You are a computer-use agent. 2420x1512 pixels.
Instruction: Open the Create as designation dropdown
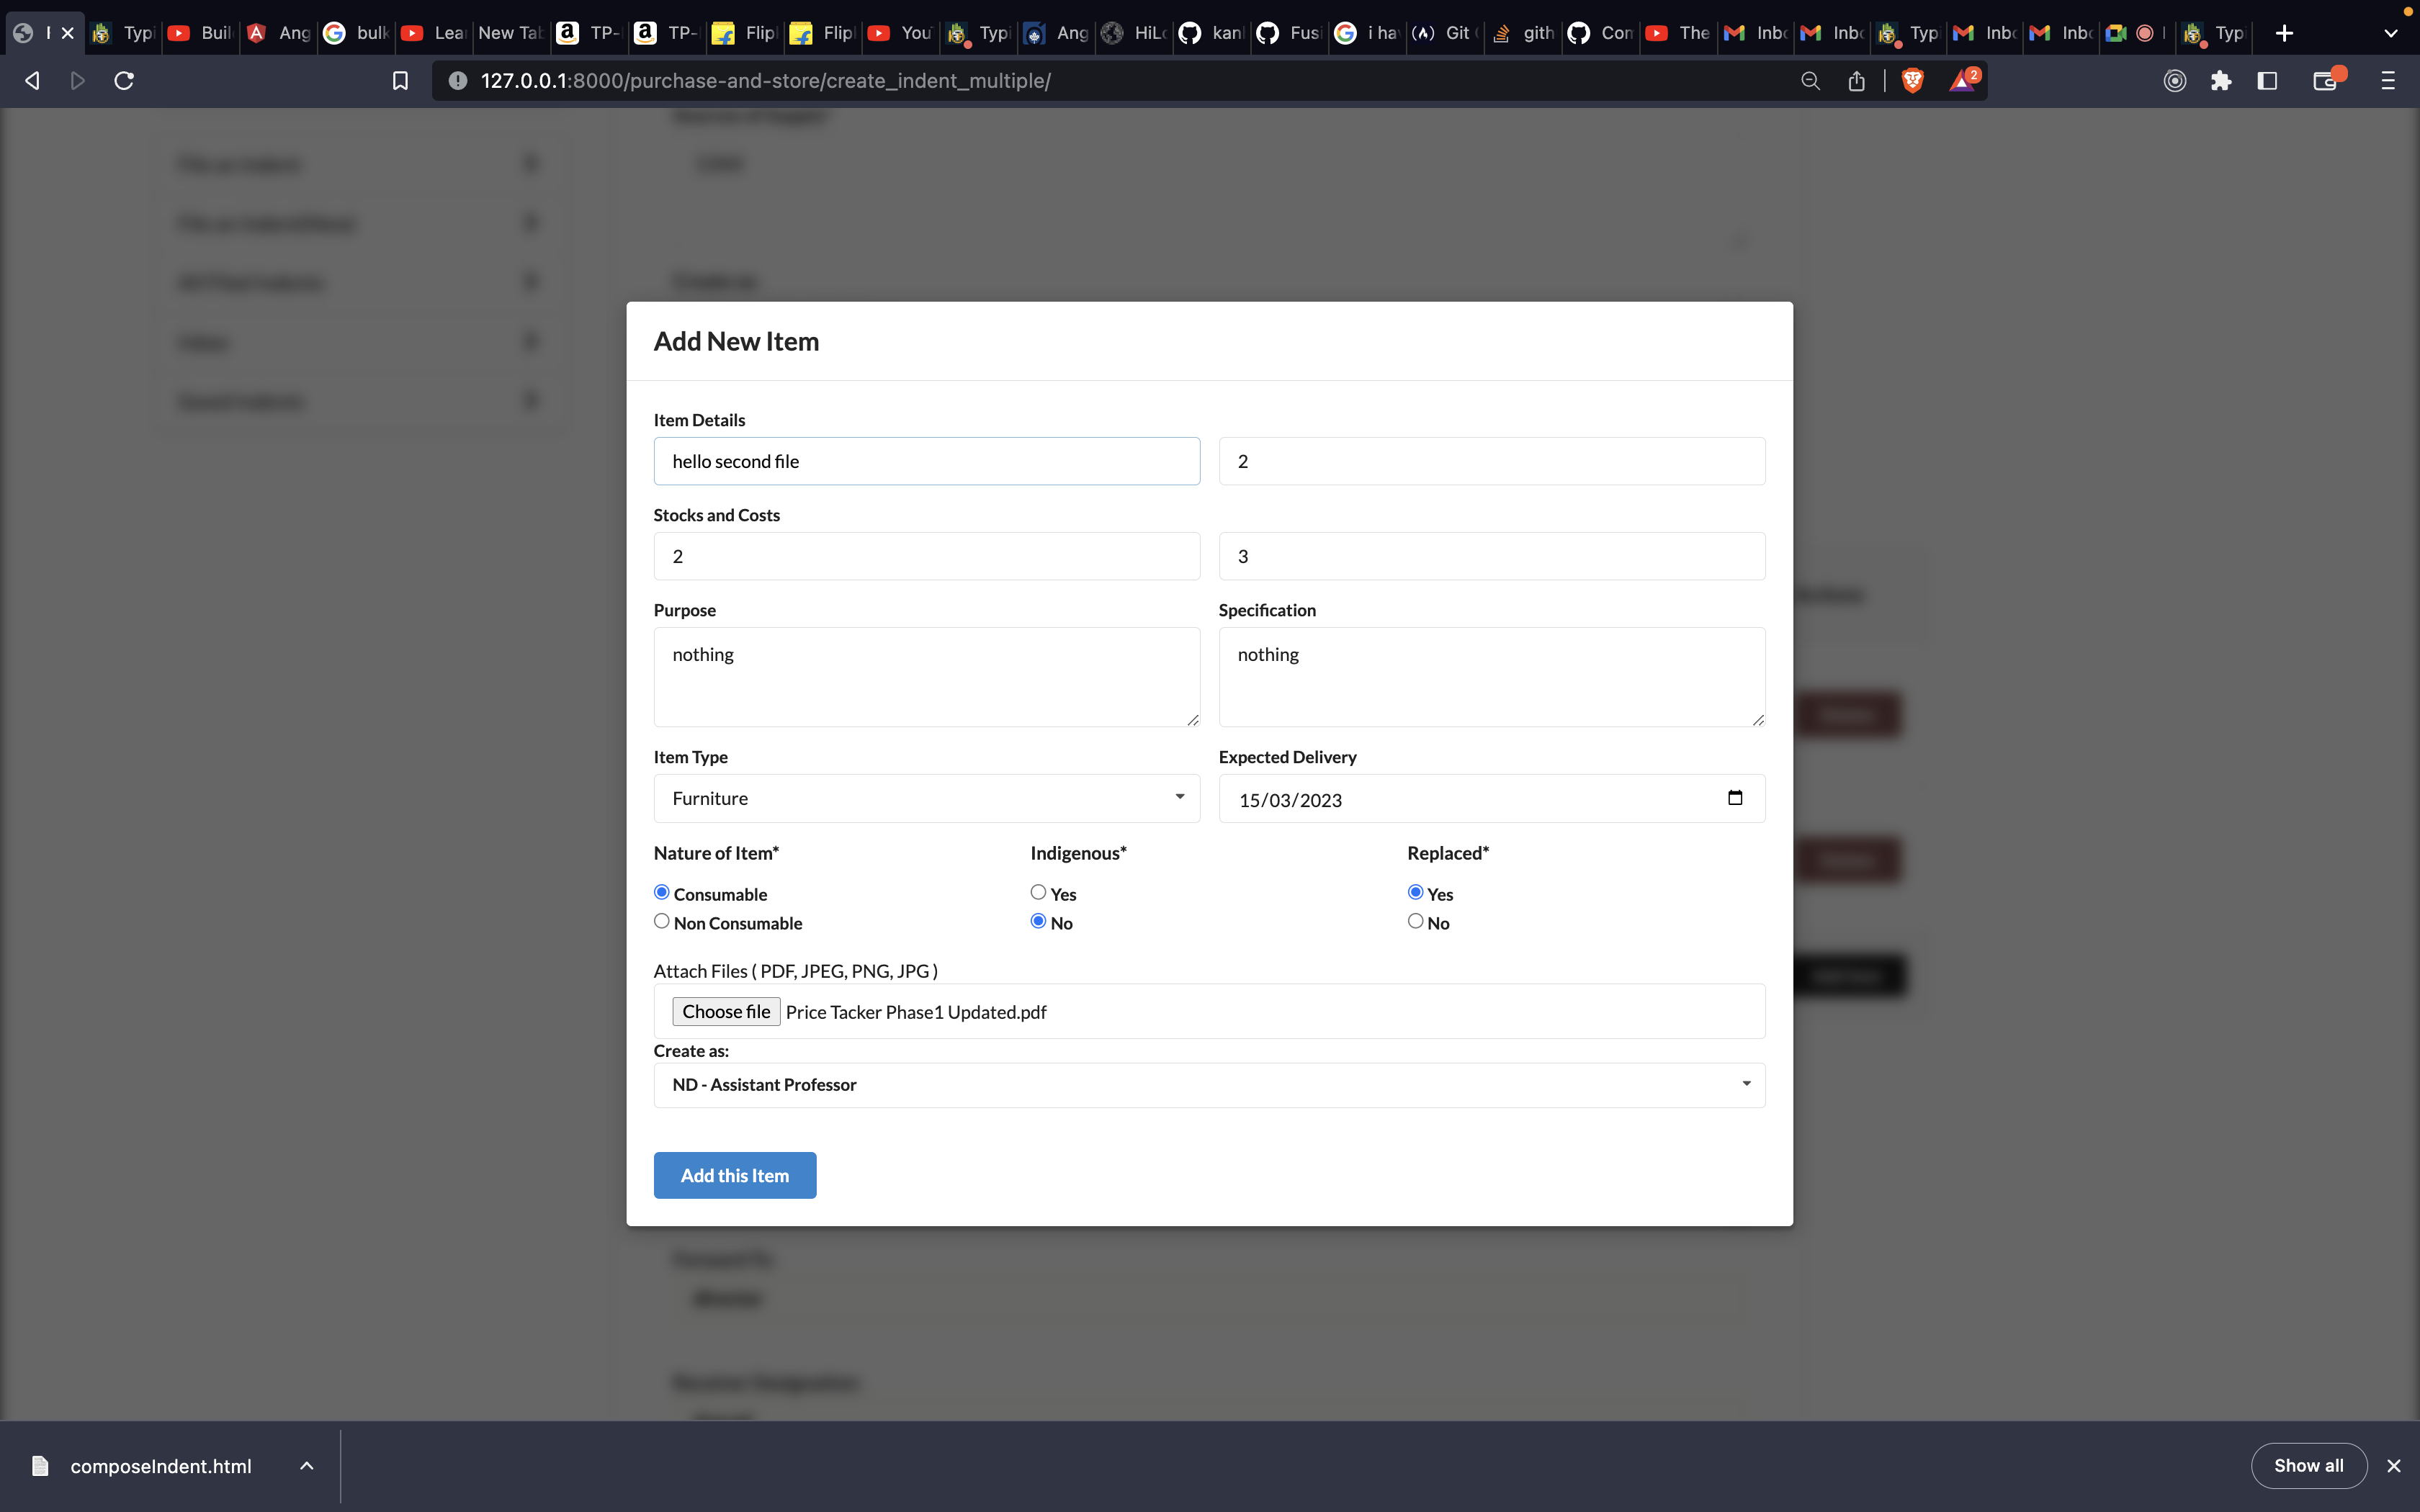[x=1208, y=1085]
